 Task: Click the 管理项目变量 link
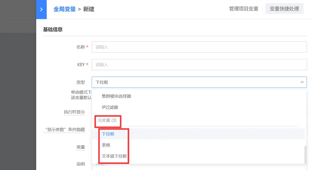[x=244, y=9]
